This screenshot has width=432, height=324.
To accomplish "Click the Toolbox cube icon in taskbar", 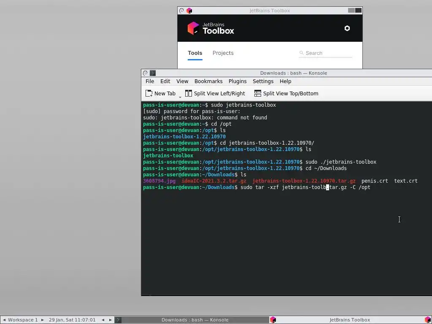I will coord(273,320).
